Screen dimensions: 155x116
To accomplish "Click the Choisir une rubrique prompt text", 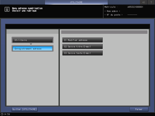I will 24,11.
